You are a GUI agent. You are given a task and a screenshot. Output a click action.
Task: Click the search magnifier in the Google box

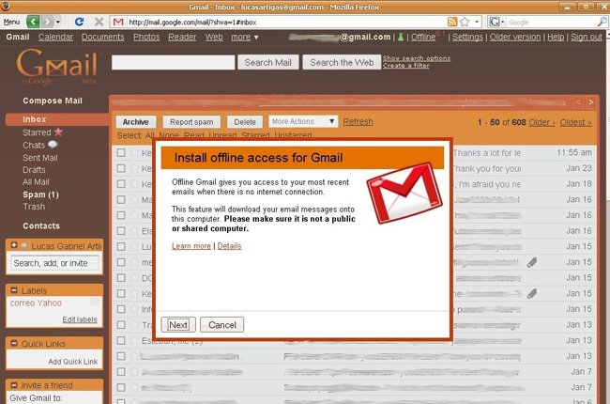[602, 22]
